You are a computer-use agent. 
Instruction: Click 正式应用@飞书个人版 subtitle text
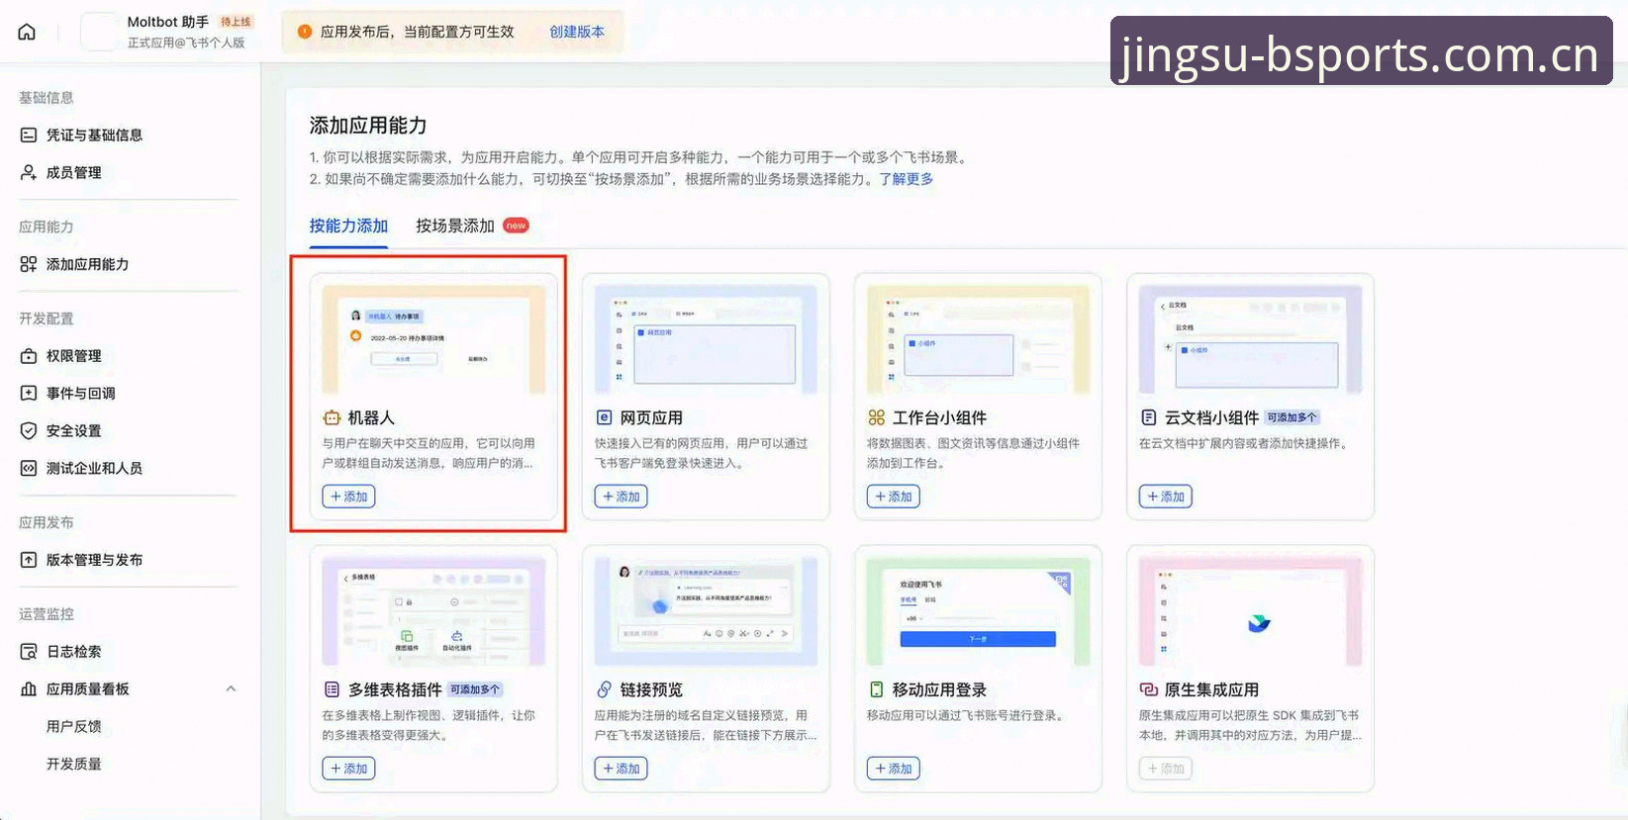186,43
